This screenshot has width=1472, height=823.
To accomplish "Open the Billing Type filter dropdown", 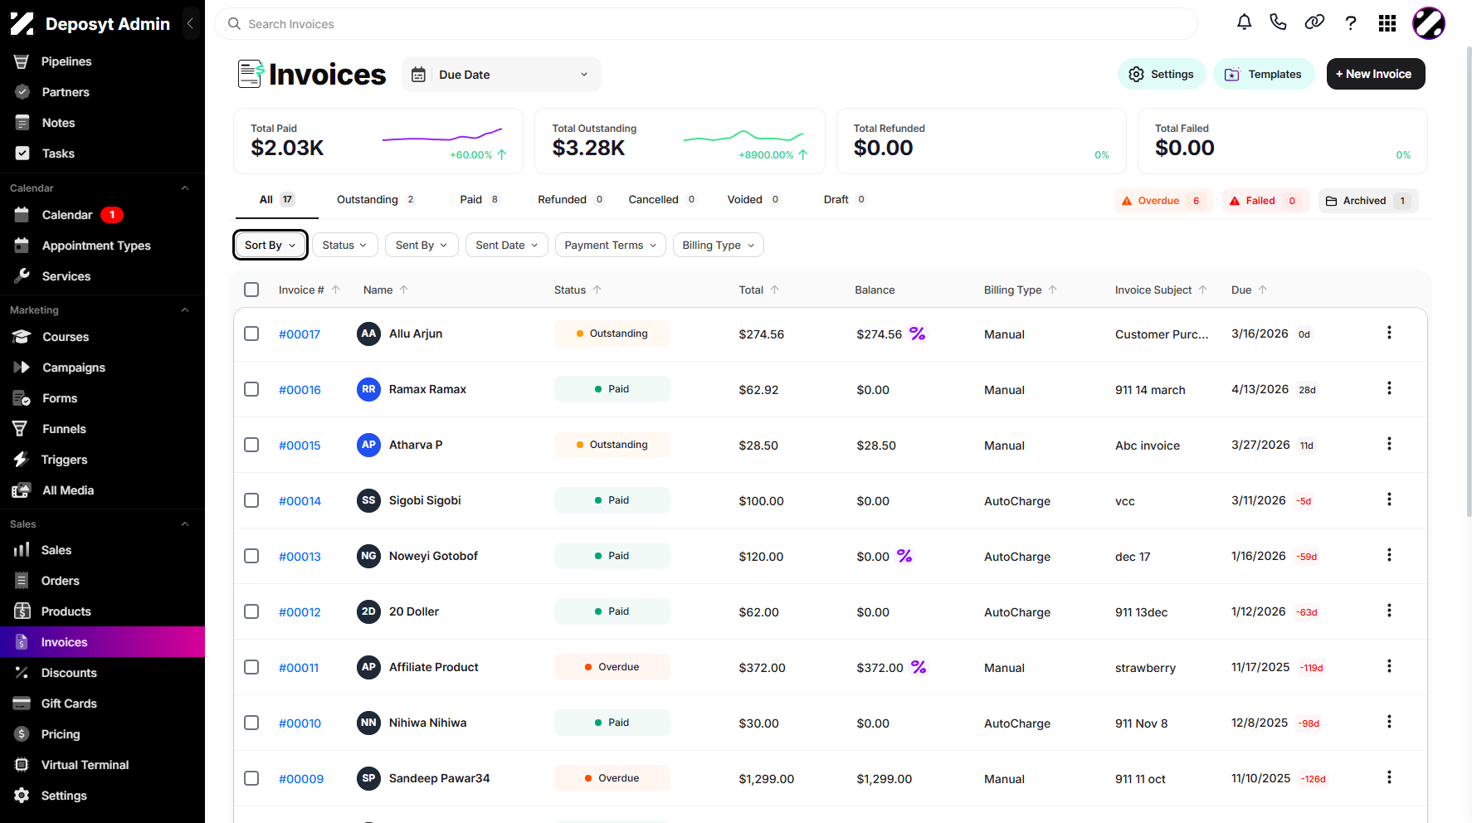I will click(x=719, y=245).
